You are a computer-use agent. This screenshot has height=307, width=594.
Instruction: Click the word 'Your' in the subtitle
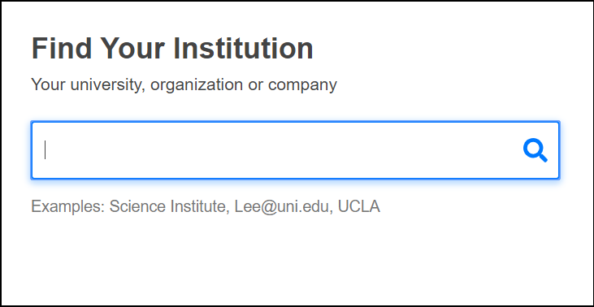(x=48, y=84)
